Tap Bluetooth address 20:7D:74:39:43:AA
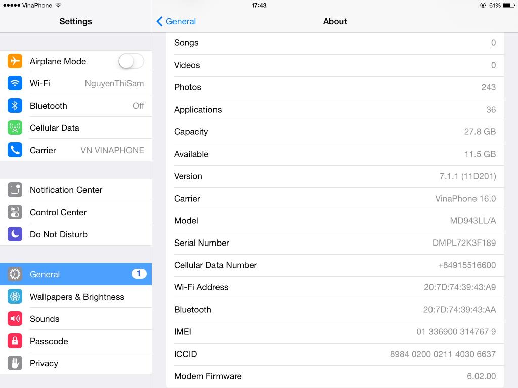This screenshot has width=518, height=388. click(x=459, y=310)
